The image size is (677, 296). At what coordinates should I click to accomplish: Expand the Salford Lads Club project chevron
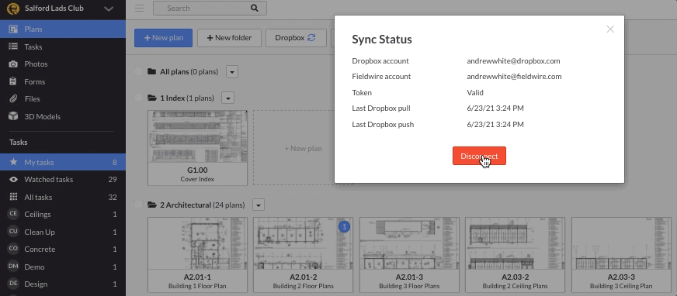109,9
